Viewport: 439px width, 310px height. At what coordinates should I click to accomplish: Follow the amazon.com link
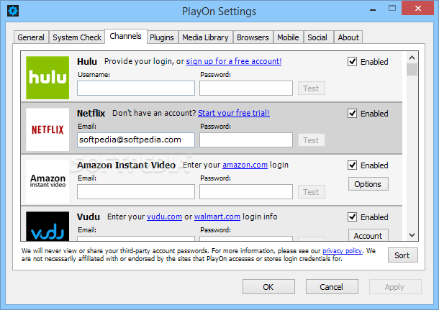tap(245, 165)
